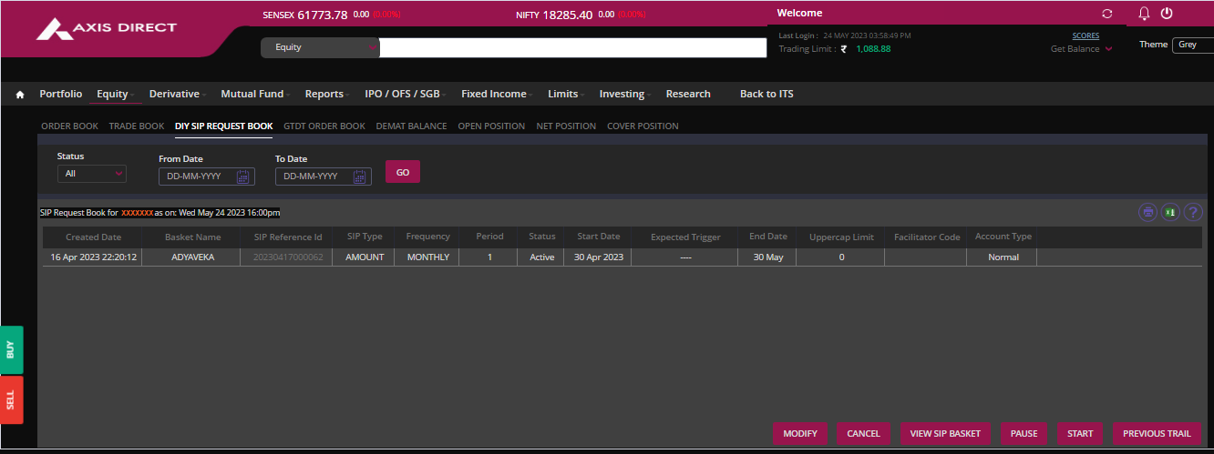Image resolution: width=1214 pixels, height=454 pixels.
Task: Expand the Get Balance chevron
Action: point(1108,49)
